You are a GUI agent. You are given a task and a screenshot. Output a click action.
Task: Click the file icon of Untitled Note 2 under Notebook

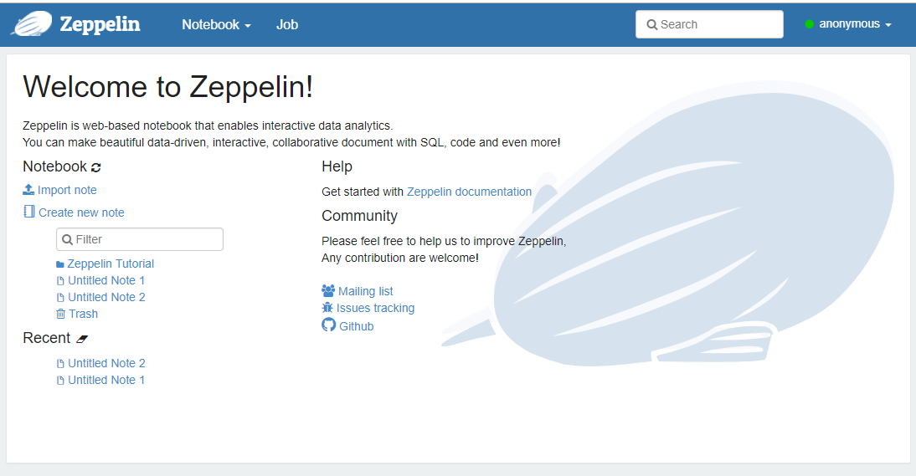point(60,298)
